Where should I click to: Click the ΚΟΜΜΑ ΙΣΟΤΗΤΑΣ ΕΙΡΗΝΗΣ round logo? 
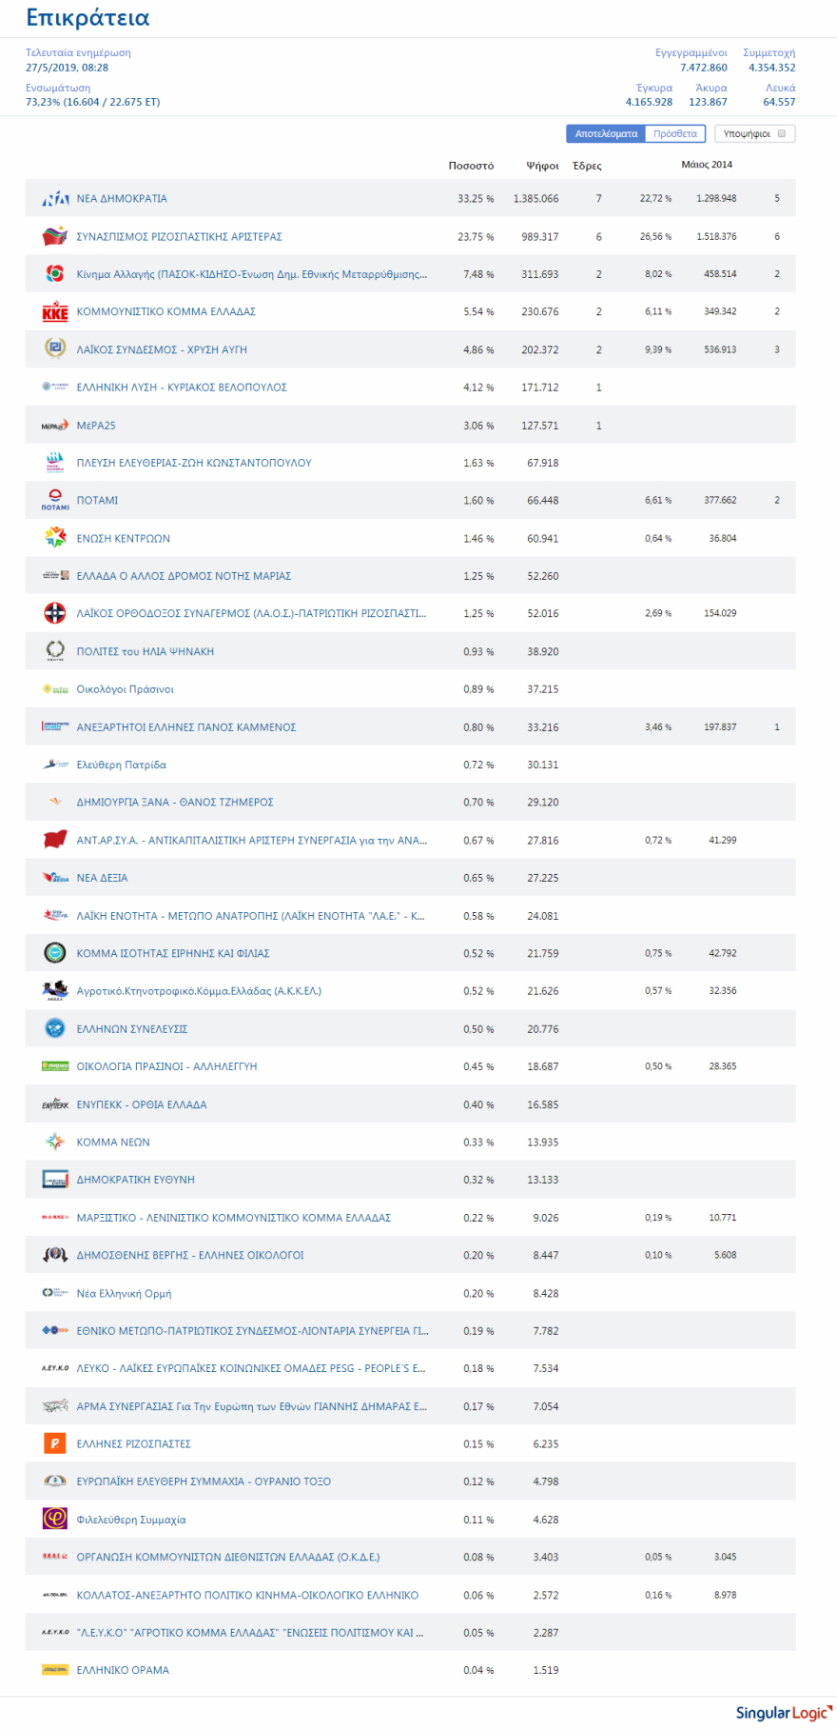(55, 953)
